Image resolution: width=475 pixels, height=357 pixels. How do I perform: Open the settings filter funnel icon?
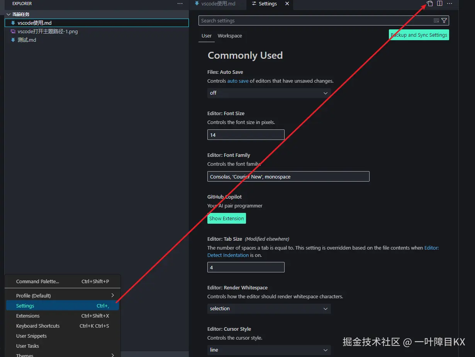[444, 20]
